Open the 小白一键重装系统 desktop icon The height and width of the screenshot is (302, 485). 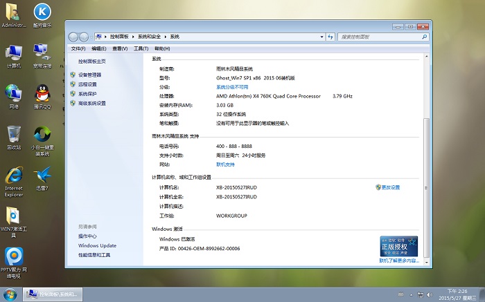42,134
